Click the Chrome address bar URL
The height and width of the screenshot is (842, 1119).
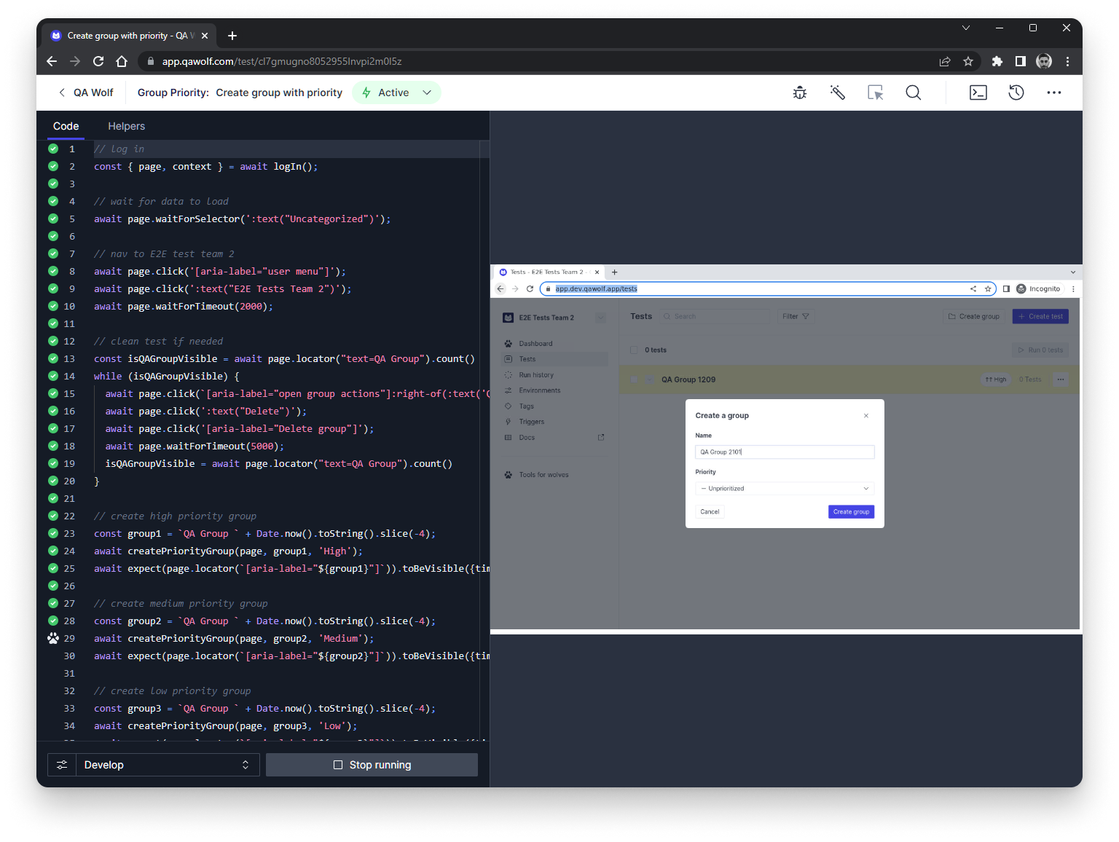point(282,61)
